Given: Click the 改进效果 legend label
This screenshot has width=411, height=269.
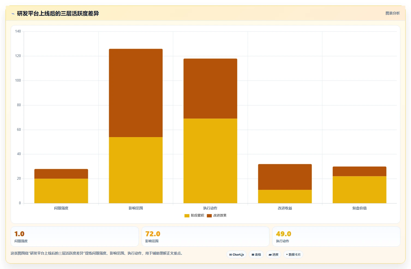Looking at the screenshot, I should (x=220, y=215).
